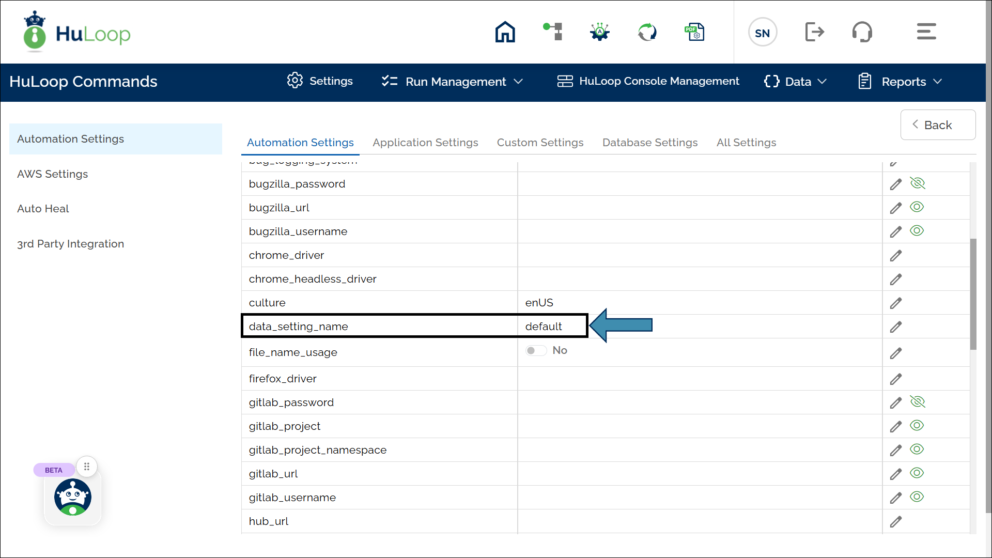
Task: Switch to the Database Settings tab
Action: [x=649, y=143]
